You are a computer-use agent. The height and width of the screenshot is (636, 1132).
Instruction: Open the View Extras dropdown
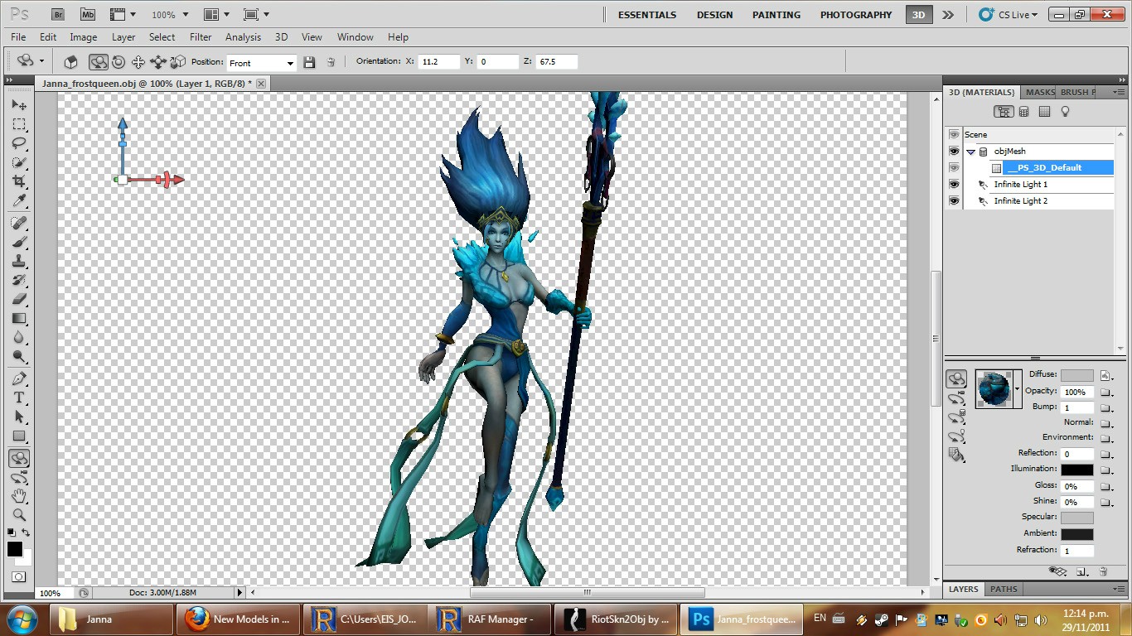(123, 15)
